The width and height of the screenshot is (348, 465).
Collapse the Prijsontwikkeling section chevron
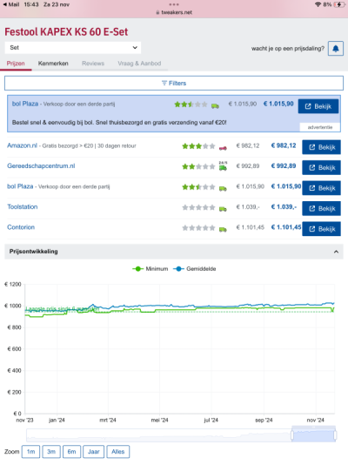pos(336,252)
